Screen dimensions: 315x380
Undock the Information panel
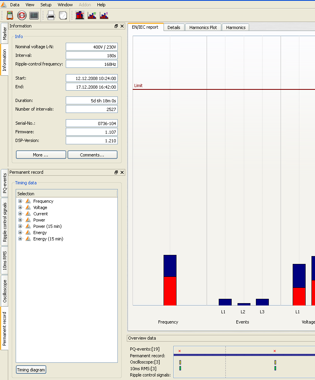(x=116, y=26)
